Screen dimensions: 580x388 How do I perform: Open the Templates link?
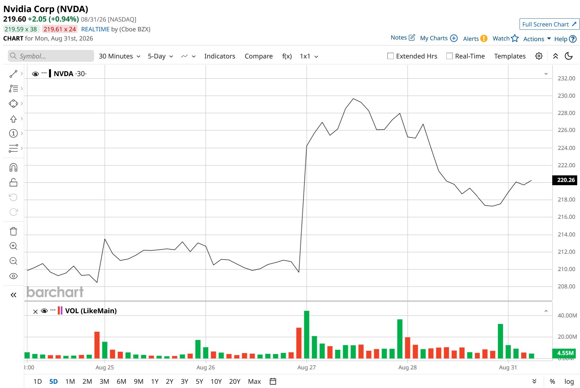pyautogui.click(x=510, y=56)
